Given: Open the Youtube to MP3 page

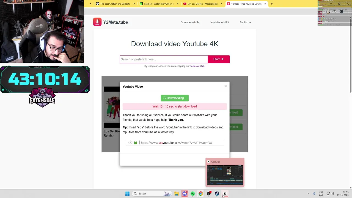Looking at the screenshot, I should point(219,22).
